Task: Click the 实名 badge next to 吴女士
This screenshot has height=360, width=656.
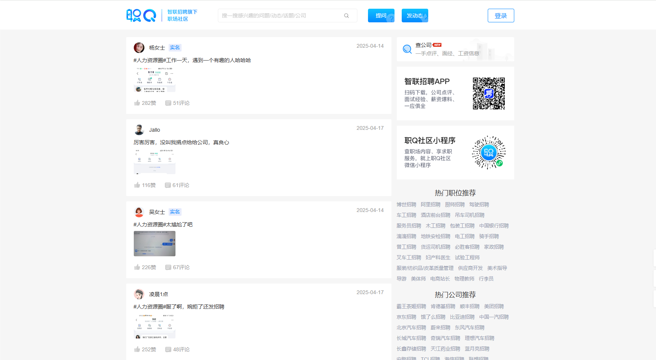Action: coord(175,212)
